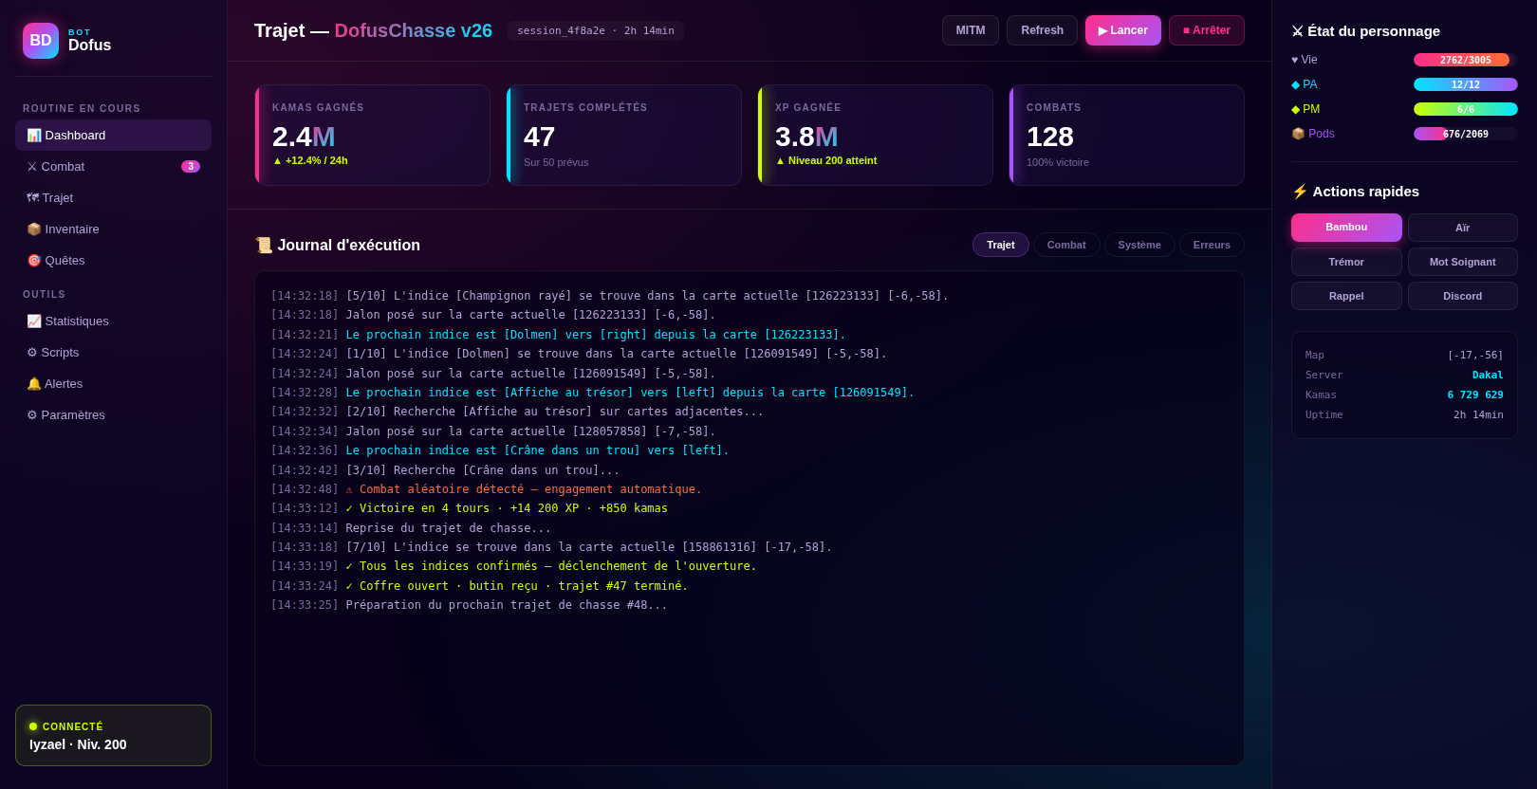
Task: Click the Combats 128 card
Action: [x=1126, y=135]
